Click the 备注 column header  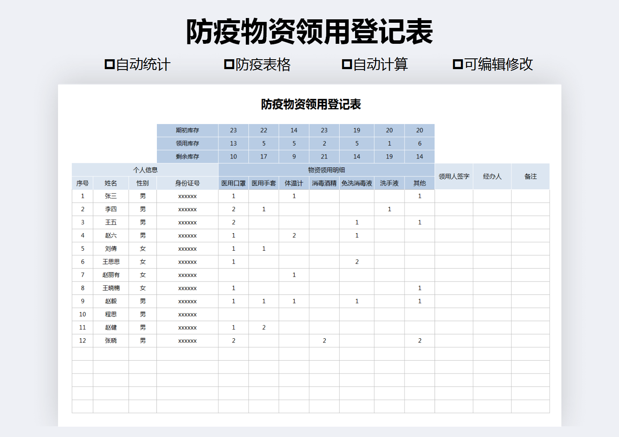tap(530, 176)
